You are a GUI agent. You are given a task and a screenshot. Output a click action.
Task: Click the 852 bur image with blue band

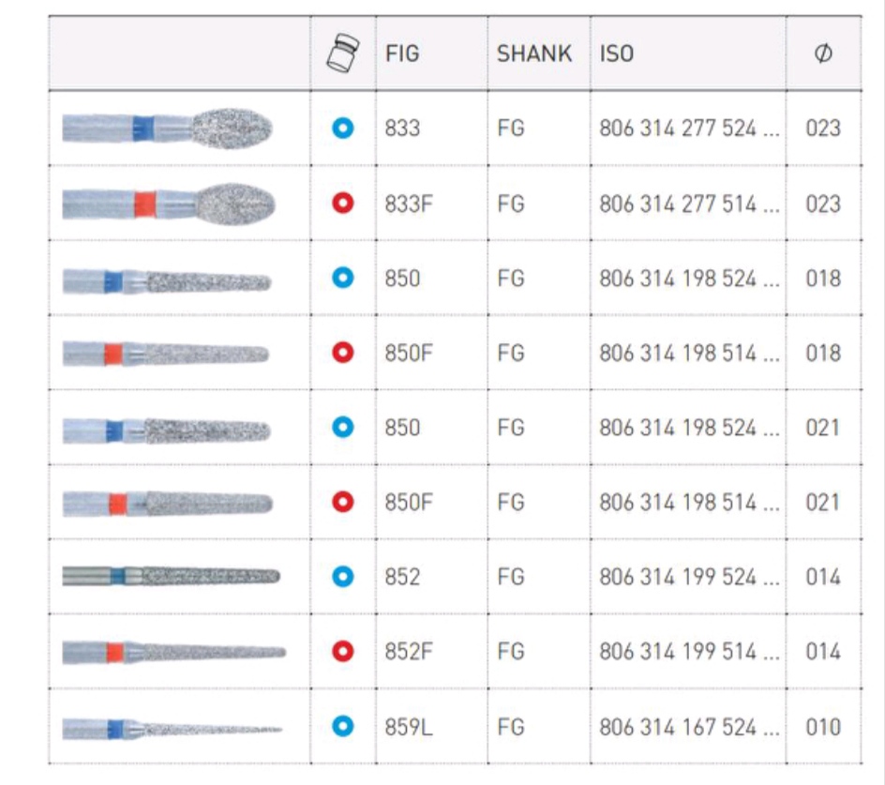[x=171, y=576]
